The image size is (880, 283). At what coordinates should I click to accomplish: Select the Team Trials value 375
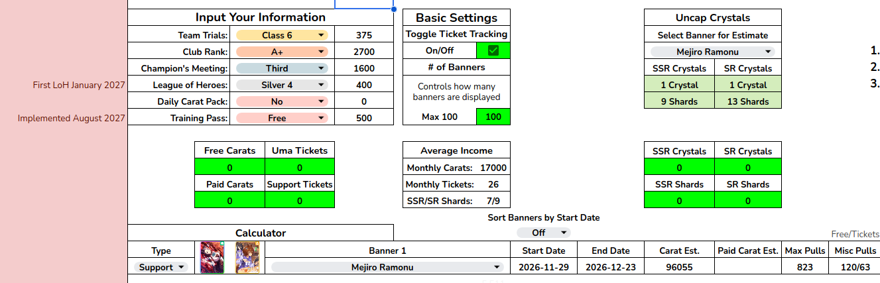(363, 35)
